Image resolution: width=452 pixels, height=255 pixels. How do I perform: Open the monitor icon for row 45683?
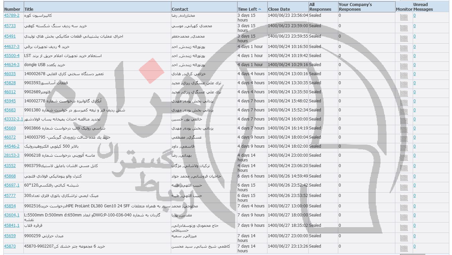404,112
